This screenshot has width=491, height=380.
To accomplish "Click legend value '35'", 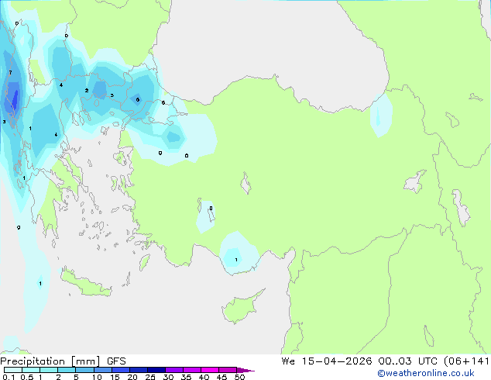I will pyautogui.click(x=186, y=377).
